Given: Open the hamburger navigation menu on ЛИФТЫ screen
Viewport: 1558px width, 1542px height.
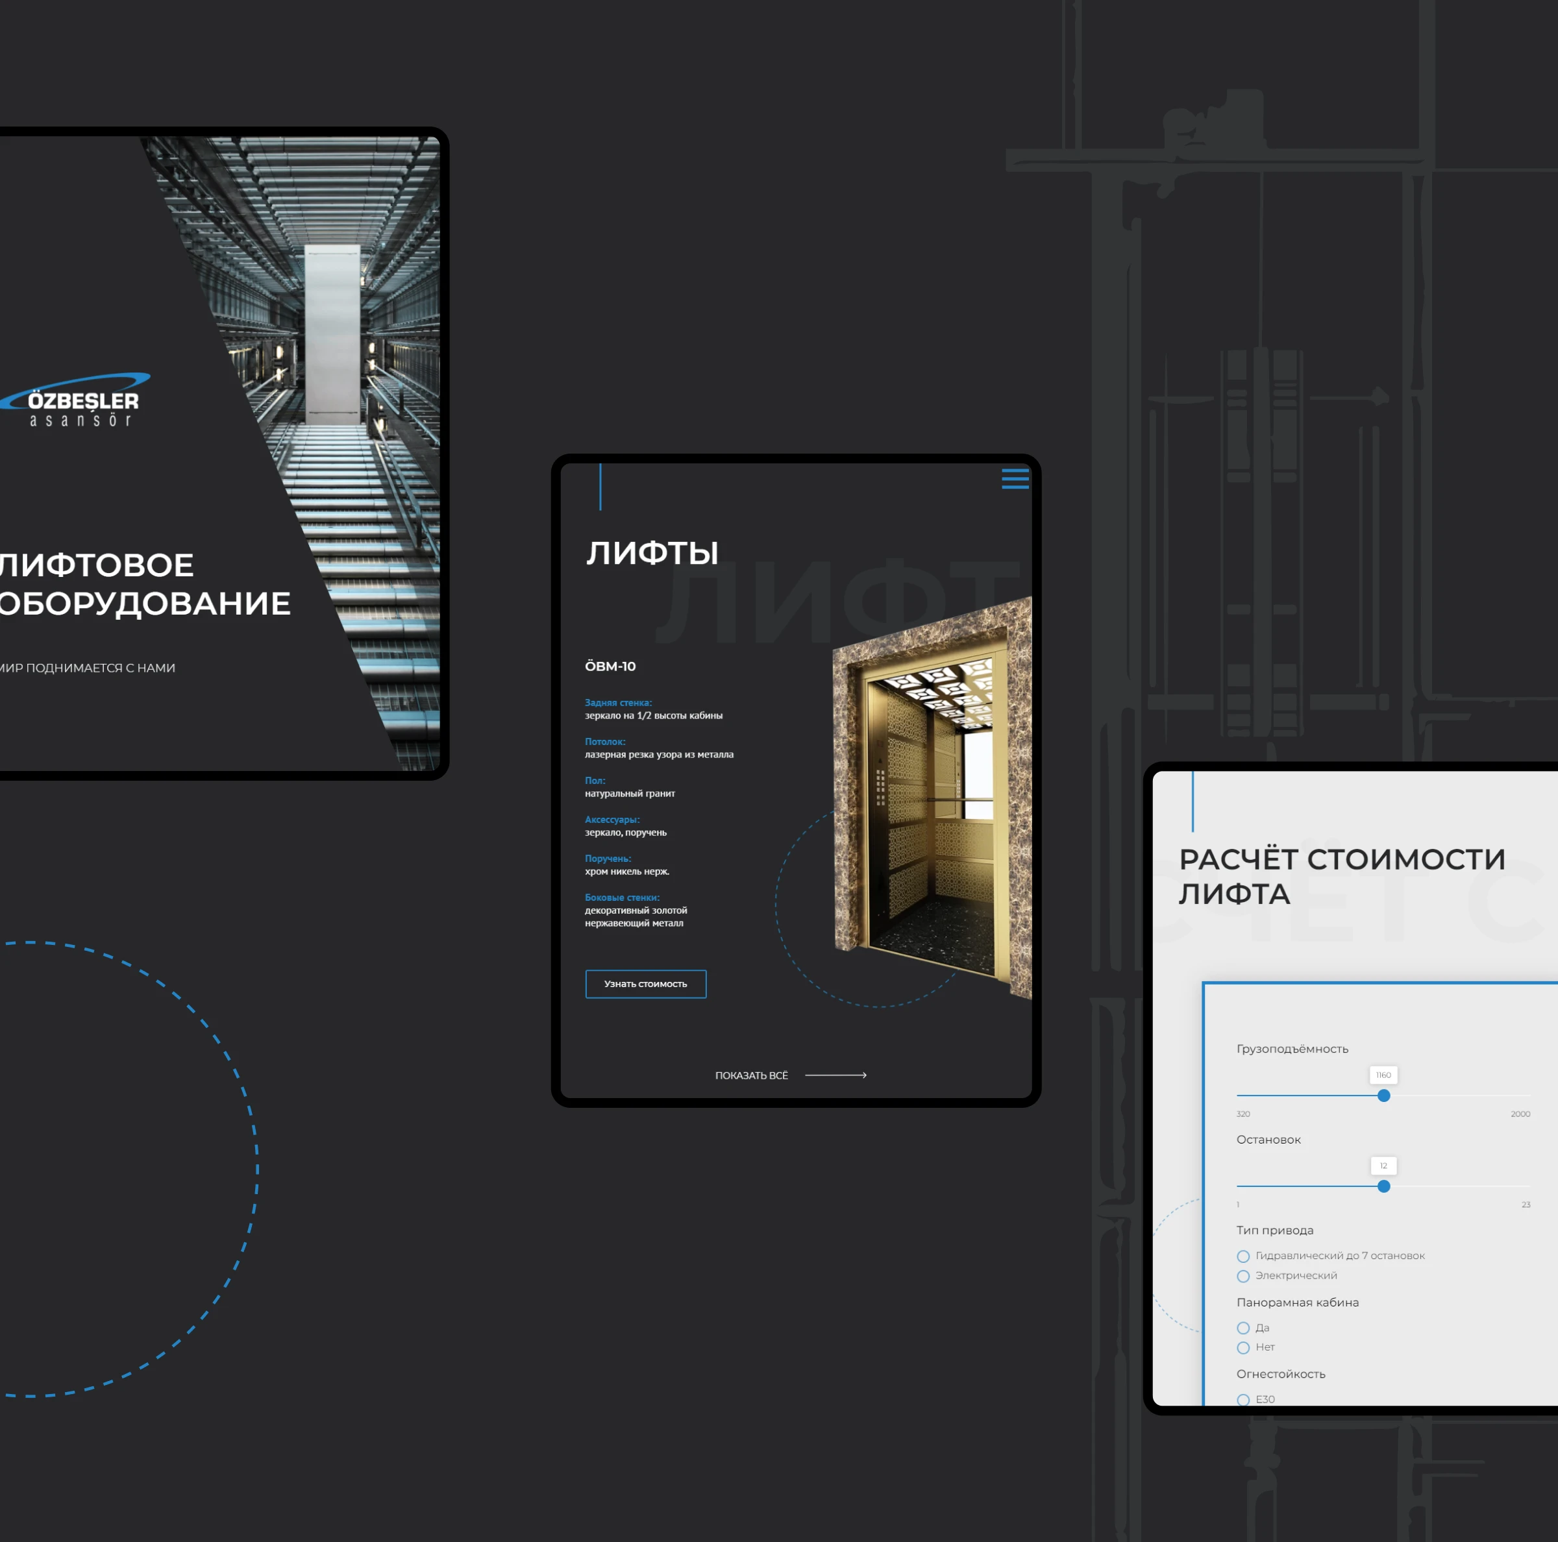Looking at the screenshot, I should tap(1015, 479).
